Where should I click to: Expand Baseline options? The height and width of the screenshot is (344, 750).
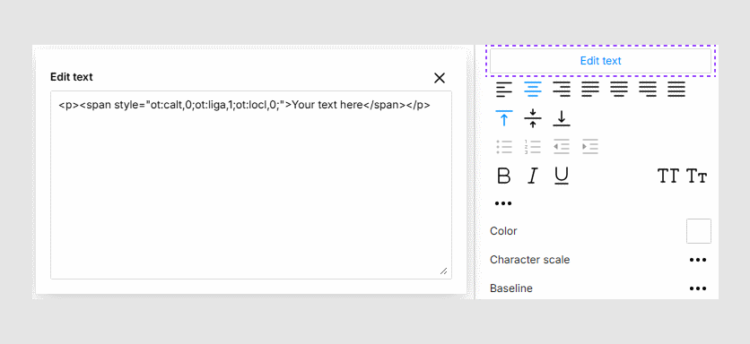coord(698,288)
